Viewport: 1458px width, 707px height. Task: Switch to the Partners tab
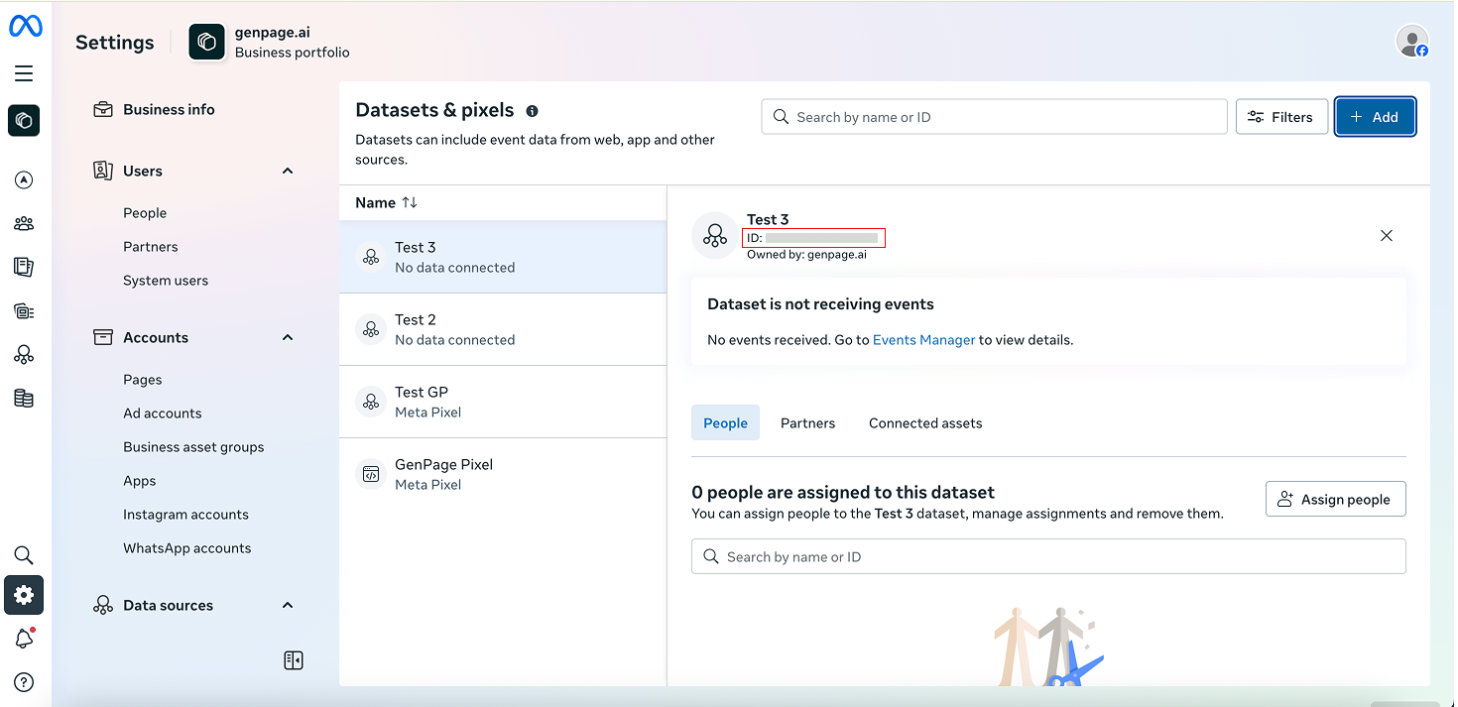pos(807,422)
